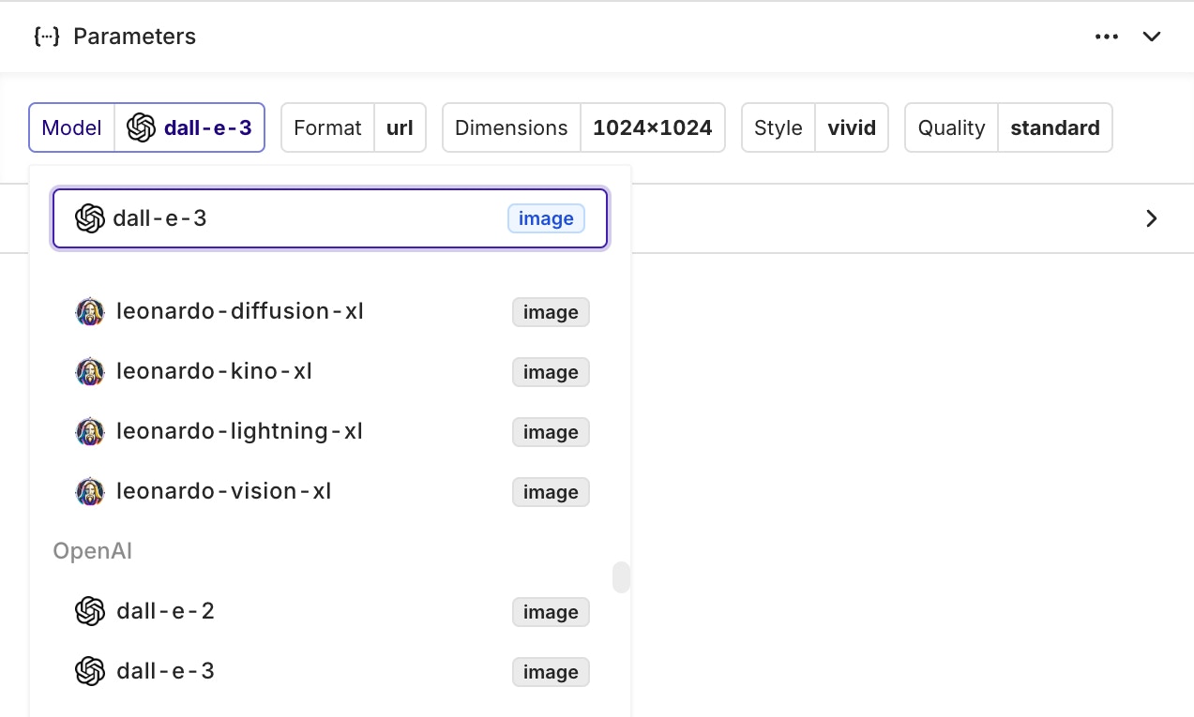Collapse the Parameters section chevron

pos(1152,37)
